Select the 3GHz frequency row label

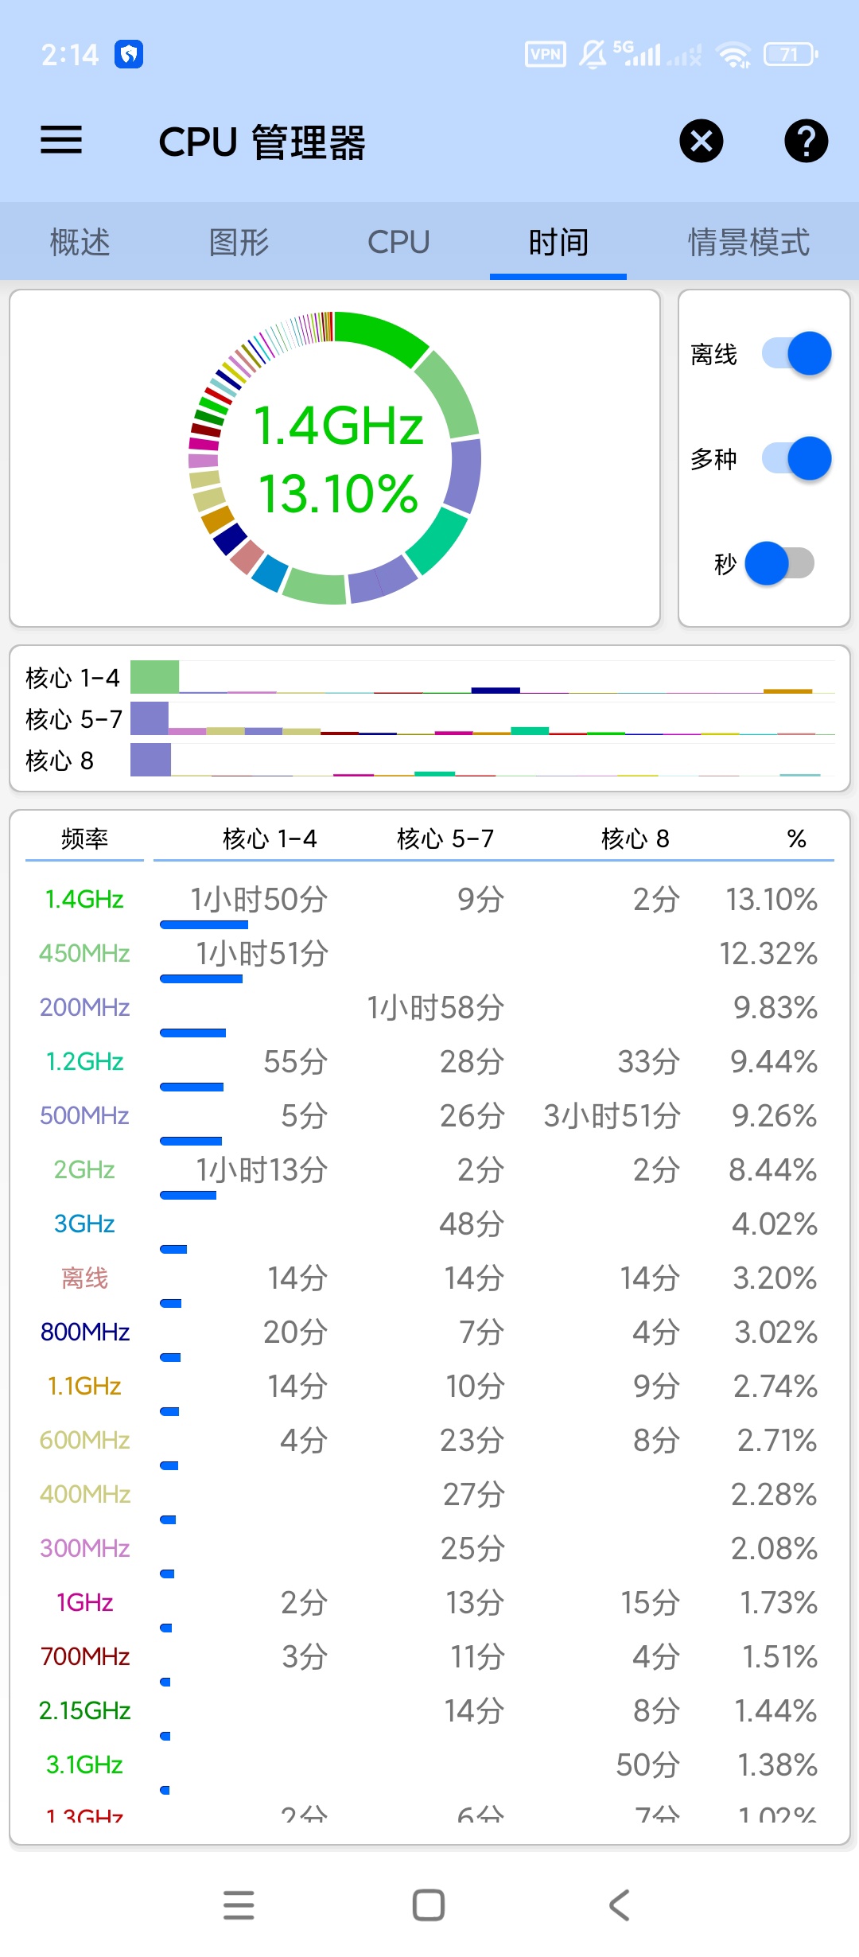click(84, 1224)
